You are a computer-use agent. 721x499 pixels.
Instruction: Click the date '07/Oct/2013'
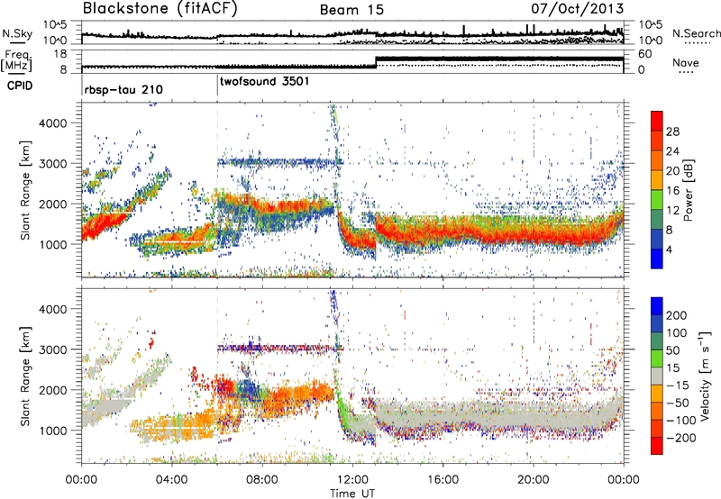coord(578,8)
